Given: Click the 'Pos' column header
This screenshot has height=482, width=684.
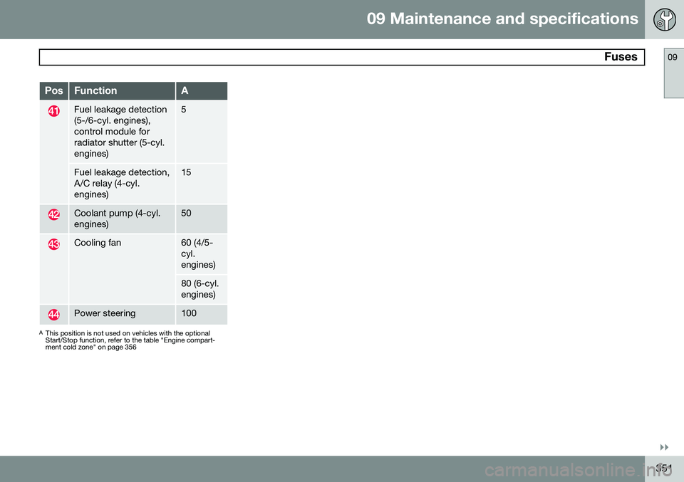Looking at the screenshot, I should point(53,90).
